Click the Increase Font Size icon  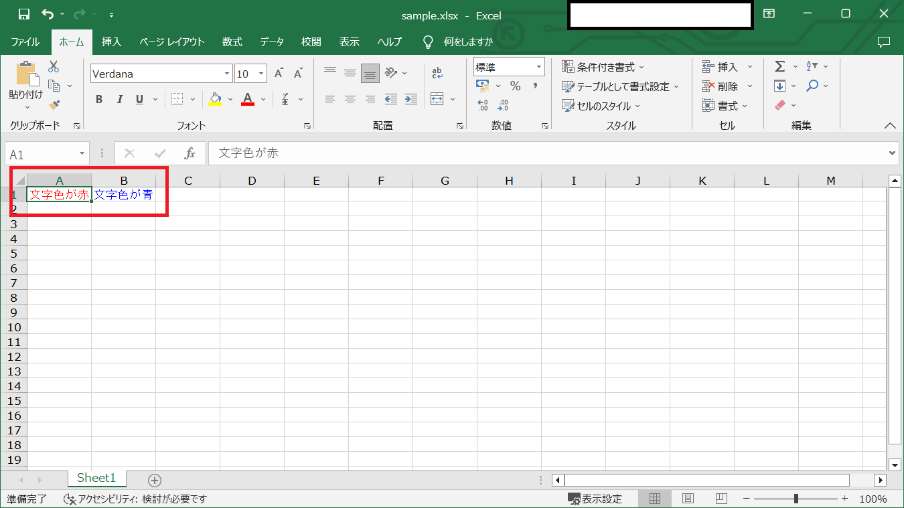(279, 74)
